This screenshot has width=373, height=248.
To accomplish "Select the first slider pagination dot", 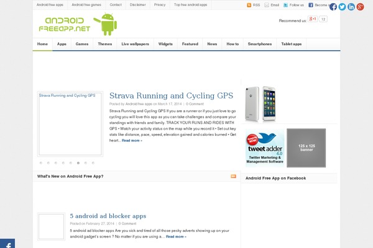I will point(41,163).
